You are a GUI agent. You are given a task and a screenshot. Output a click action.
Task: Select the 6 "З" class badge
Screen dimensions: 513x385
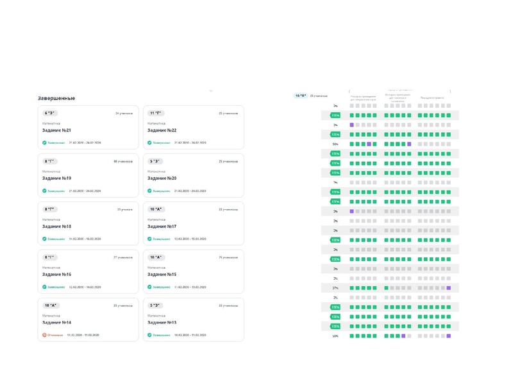click(49, 113)
